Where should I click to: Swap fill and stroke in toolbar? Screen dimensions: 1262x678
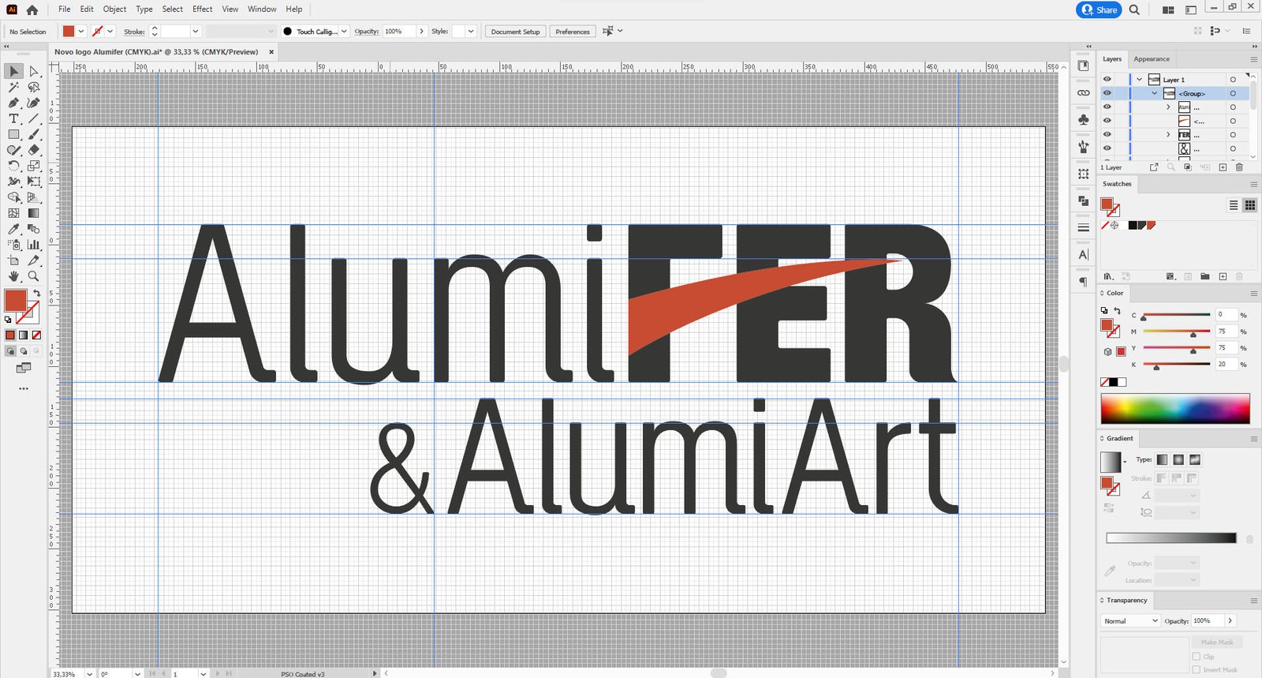[x=36, y=294]
